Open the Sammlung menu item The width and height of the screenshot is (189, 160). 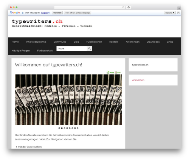(60, 42)
